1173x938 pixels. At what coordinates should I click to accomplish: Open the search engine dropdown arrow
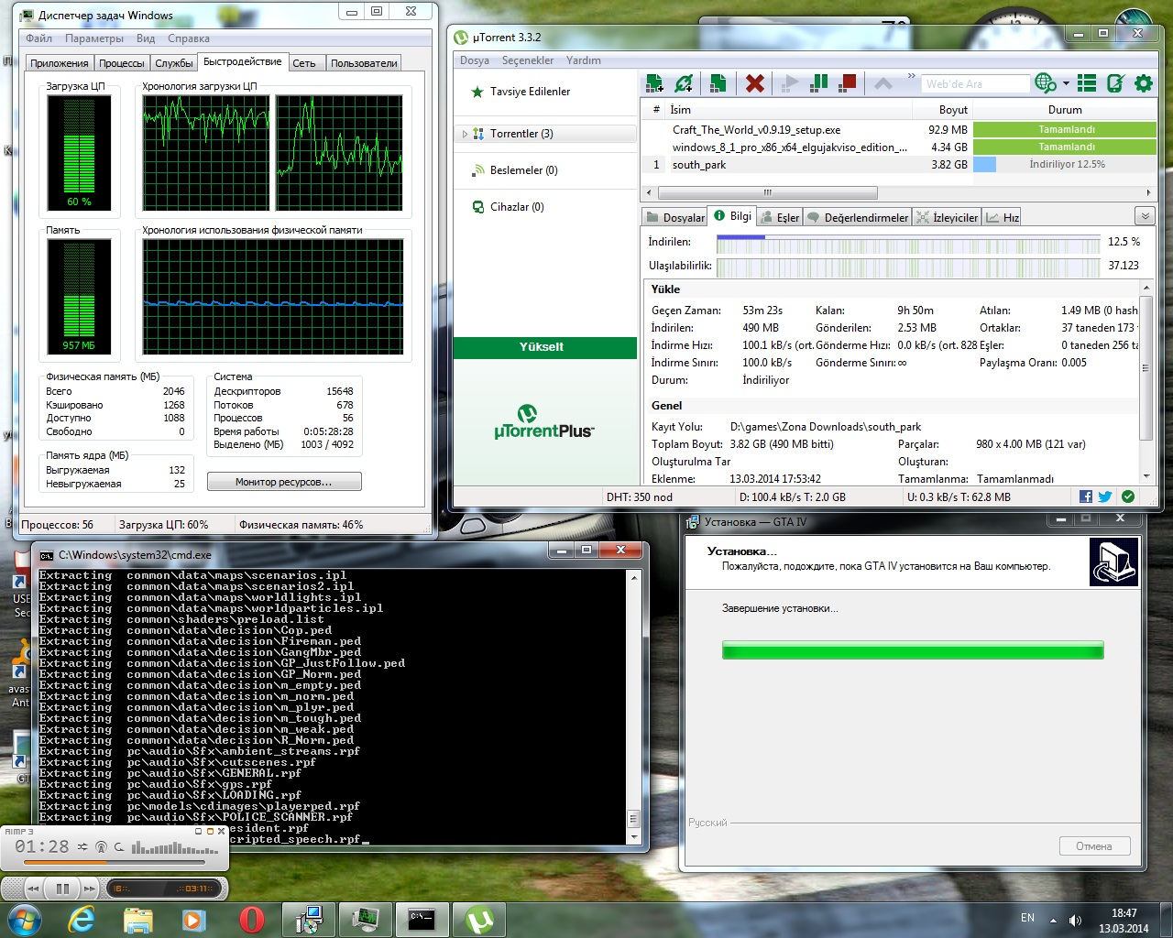pos(1066,83)
